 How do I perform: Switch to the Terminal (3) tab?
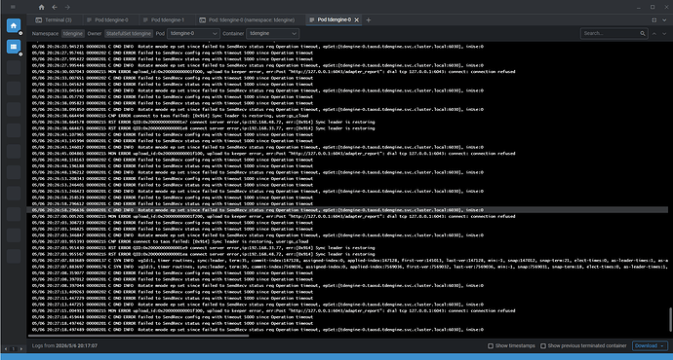[x=54, y=19]
